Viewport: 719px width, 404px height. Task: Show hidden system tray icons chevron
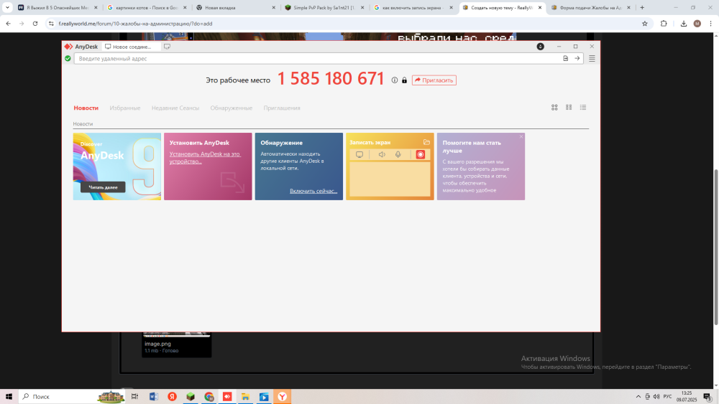click(638, 397)
